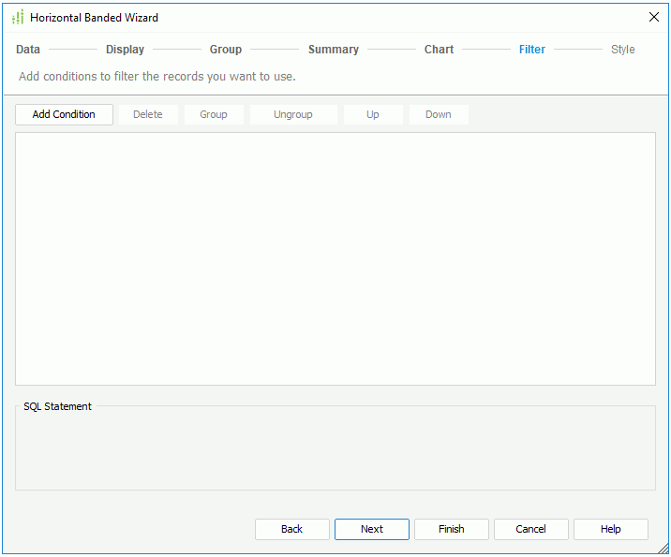
Task: Open the Style wizard step
Action: click(x=622, y=50)
